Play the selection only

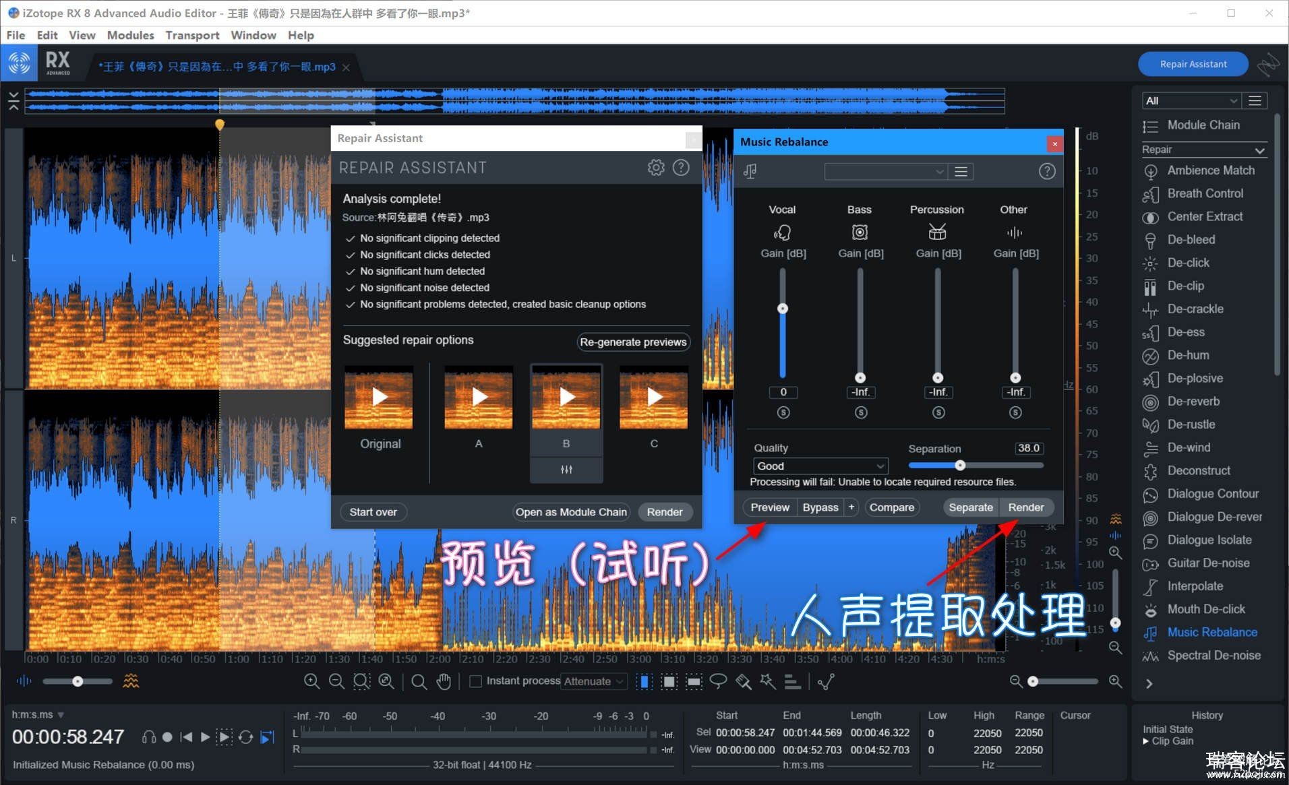[x=224, y=737]
